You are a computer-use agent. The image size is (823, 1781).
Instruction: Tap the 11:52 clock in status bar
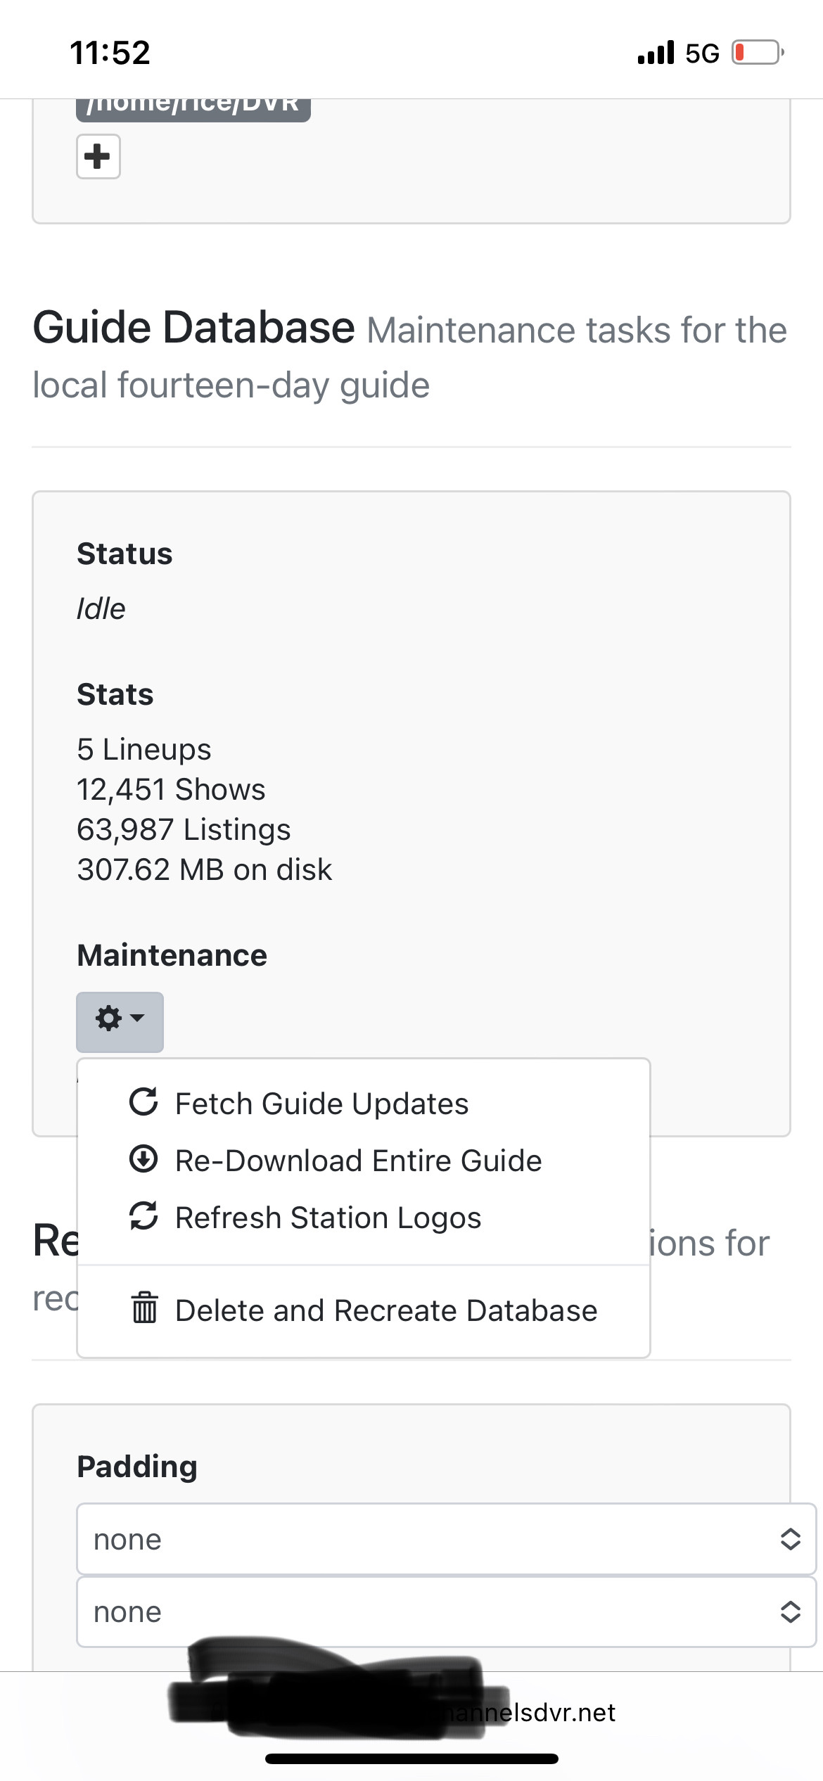coord(110,53)
